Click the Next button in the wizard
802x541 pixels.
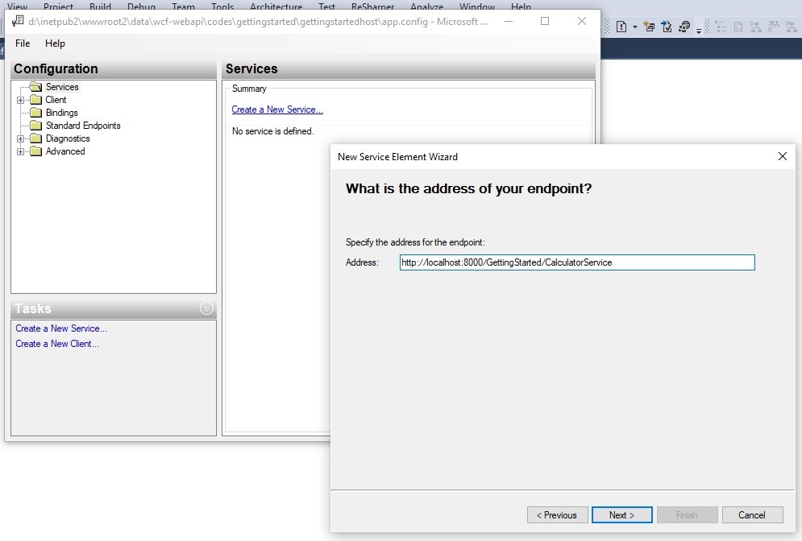pyautogui.click(x=621, y=514)
